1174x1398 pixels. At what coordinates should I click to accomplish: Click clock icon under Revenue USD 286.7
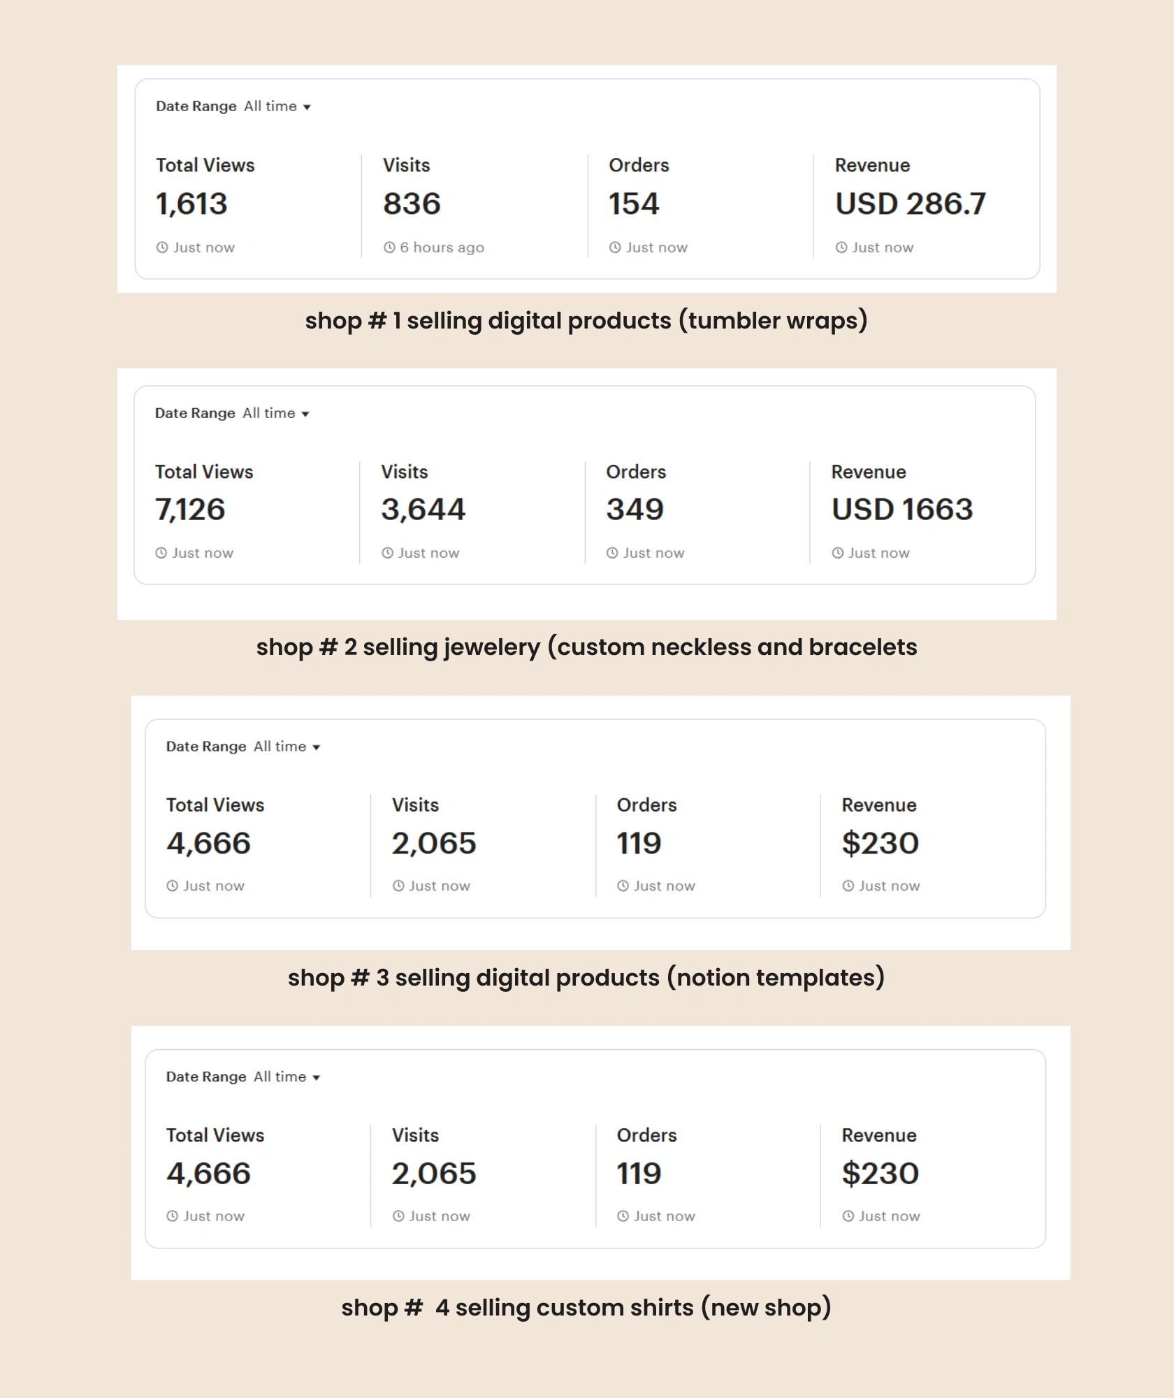[x=841, y=247]
